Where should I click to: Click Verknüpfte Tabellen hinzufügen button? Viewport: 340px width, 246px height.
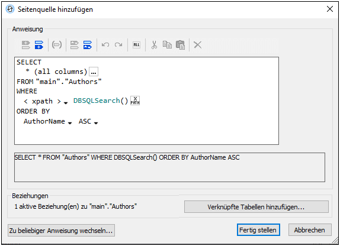pyautogui.click(x=256, y=207)
